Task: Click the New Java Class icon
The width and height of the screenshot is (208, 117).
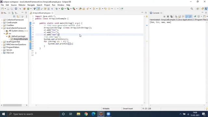Action: click(x=28, y=9)
